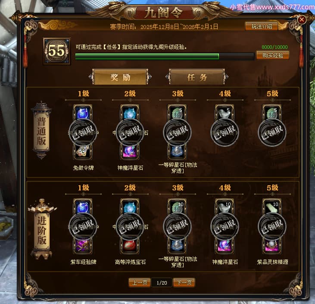Select the silver ingot reward in 普通版 4级

pos(225,113)
